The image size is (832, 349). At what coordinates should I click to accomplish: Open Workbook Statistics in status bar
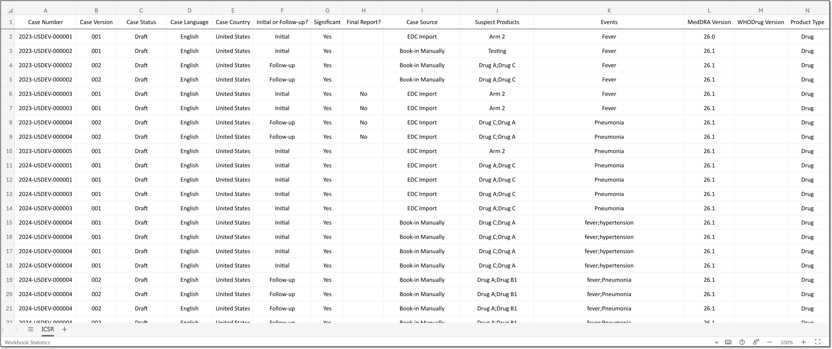[27, 342]
